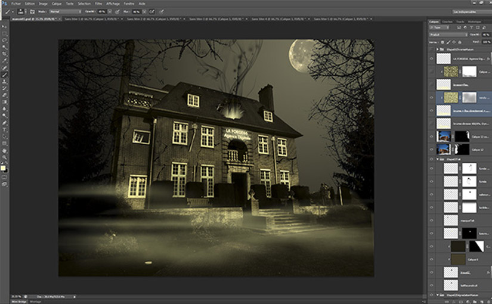Hide the LA FORGE66 text layer
Image resolution: width=492 pixels, height=304 pixels.
(x=431, y=58)
